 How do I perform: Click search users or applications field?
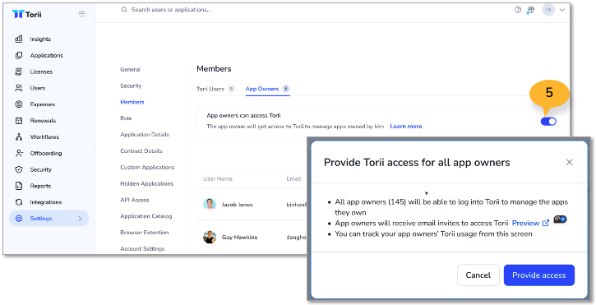pos(171,10)
